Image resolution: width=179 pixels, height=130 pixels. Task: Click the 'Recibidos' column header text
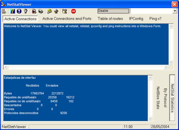32,85
